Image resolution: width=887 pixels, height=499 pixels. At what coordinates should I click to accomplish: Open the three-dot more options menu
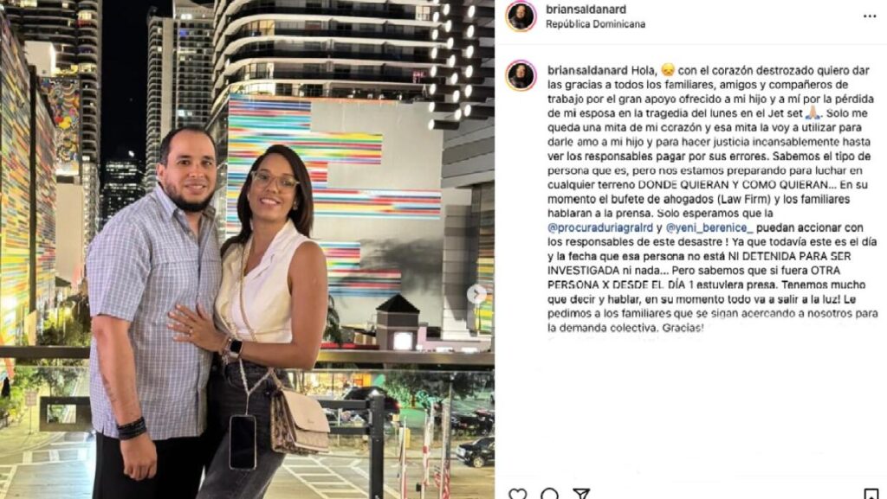coord(870,16)
